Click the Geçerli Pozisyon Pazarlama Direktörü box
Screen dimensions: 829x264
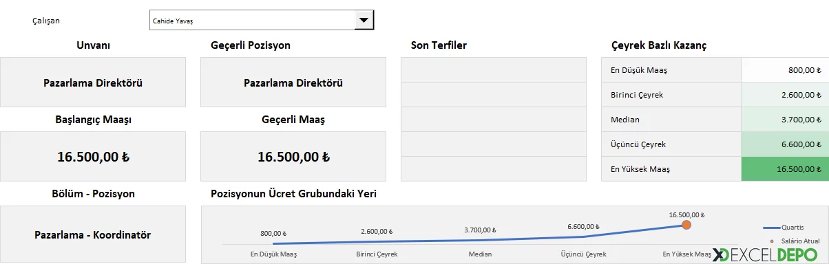pos(293,82)
